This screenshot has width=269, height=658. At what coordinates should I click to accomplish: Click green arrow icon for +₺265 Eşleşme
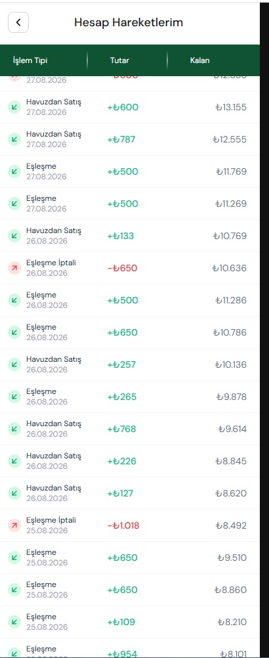14,397
